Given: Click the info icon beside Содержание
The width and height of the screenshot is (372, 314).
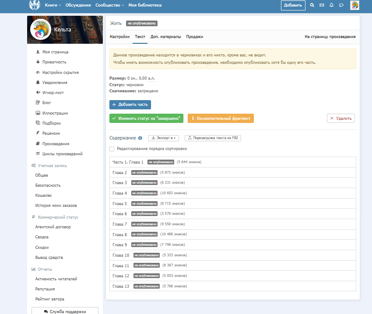Looking at the screenshot, I should point(140,138).
